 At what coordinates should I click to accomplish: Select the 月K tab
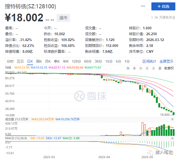[48, 61]
